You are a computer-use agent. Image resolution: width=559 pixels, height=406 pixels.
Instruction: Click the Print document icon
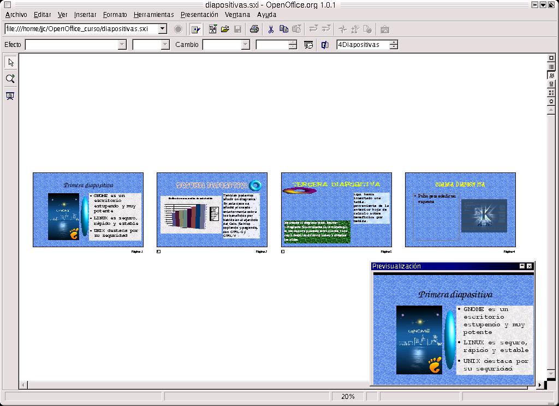[254, 29]
